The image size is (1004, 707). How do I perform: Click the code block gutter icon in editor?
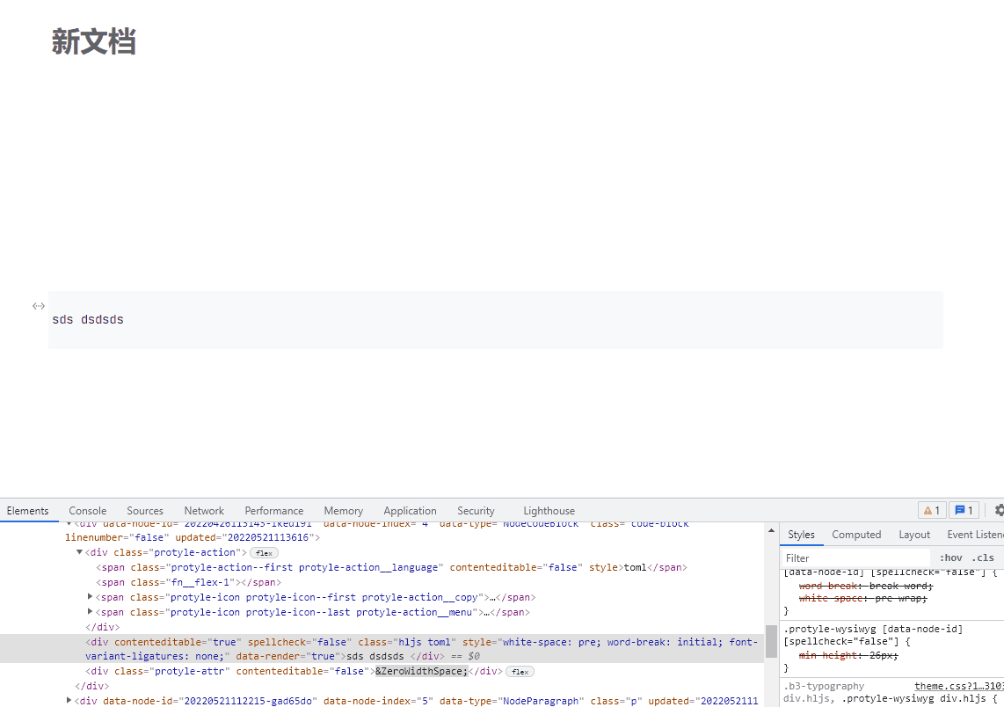pyautogui.click(x=38, y=305)
